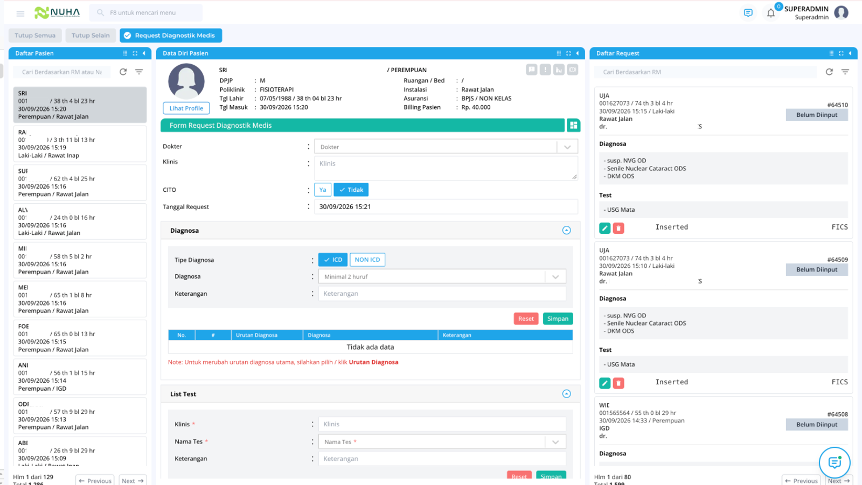Click the Tutup Semua tab button
862x485 pixels.
click(x=35, y=36)
